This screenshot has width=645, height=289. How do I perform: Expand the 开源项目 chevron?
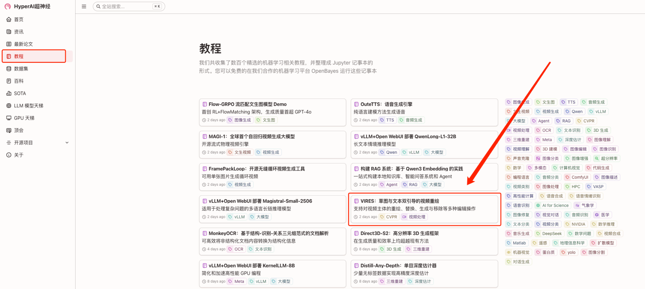(67, 143)
